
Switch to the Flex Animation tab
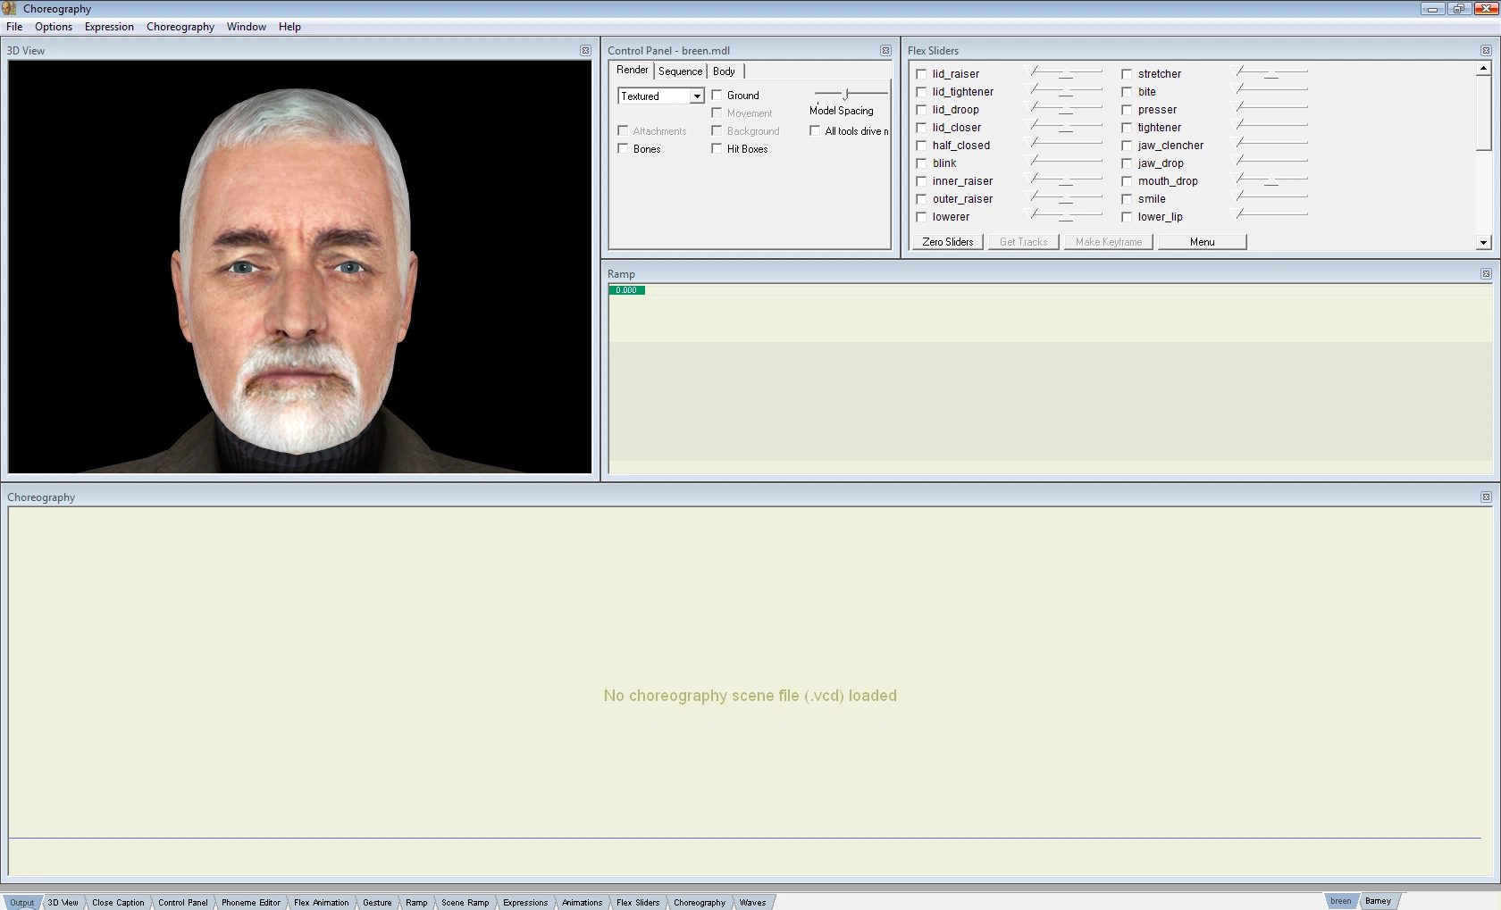(321, 902)
